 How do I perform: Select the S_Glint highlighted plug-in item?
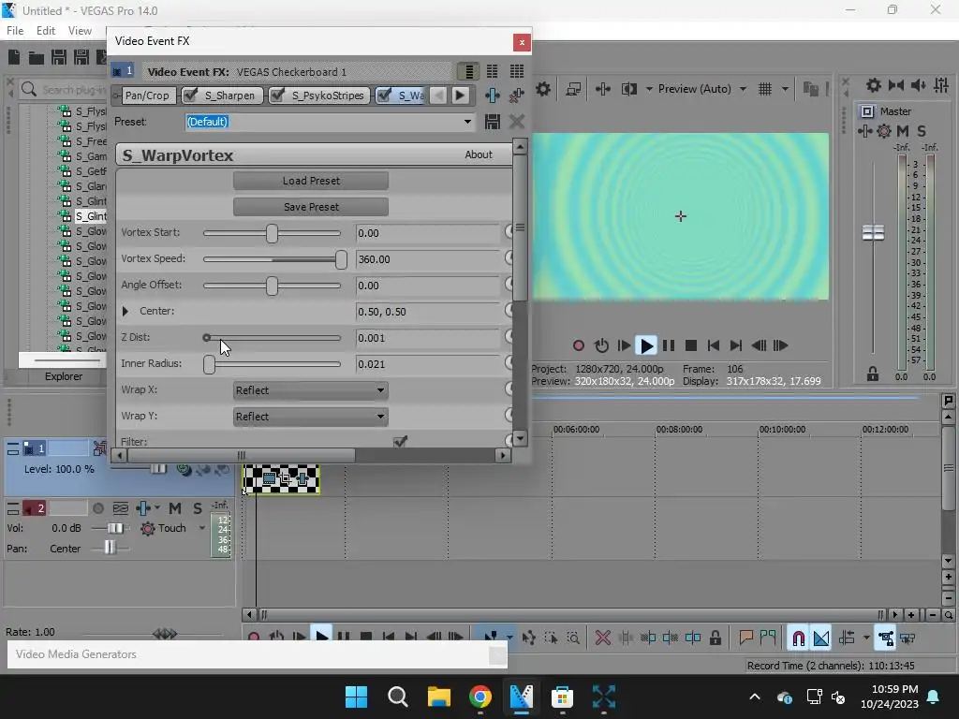(x=91, y=216)
